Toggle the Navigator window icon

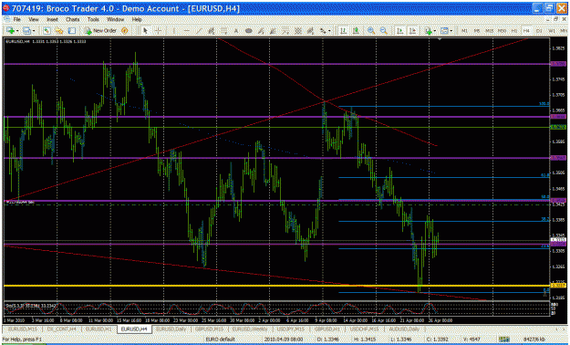(x=59, y=31)
